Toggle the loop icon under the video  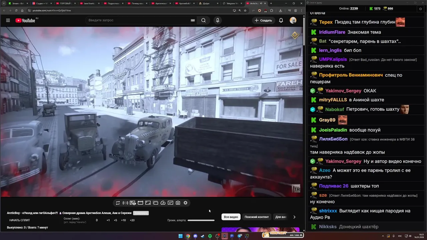point(118,203)
